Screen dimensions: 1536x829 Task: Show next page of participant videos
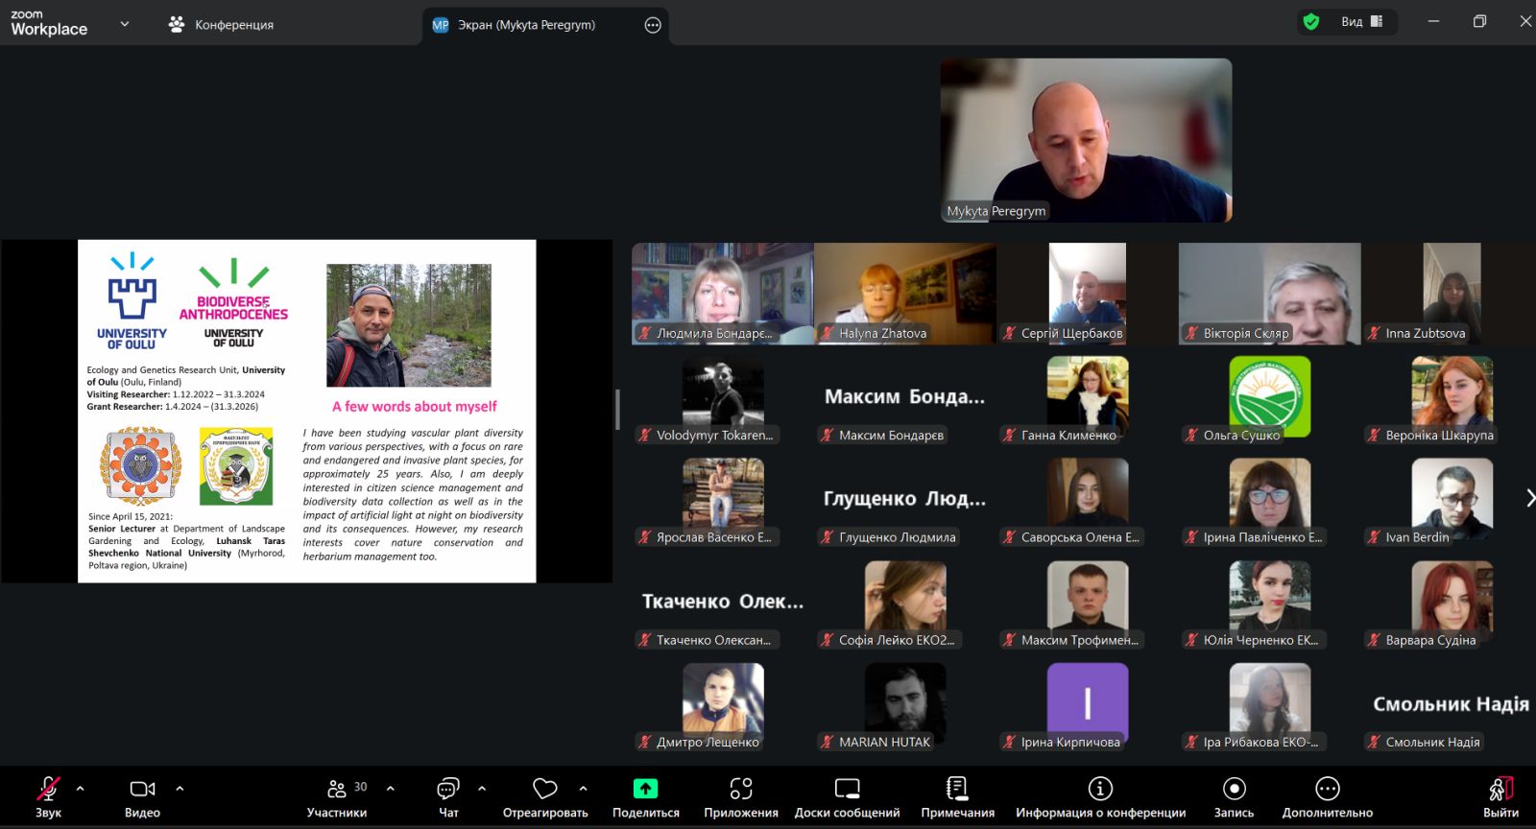(1529, 497)
